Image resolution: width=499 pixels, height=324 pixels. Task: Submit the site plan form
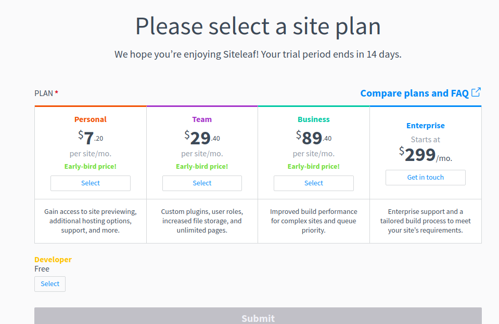click(x=258, y=317)
